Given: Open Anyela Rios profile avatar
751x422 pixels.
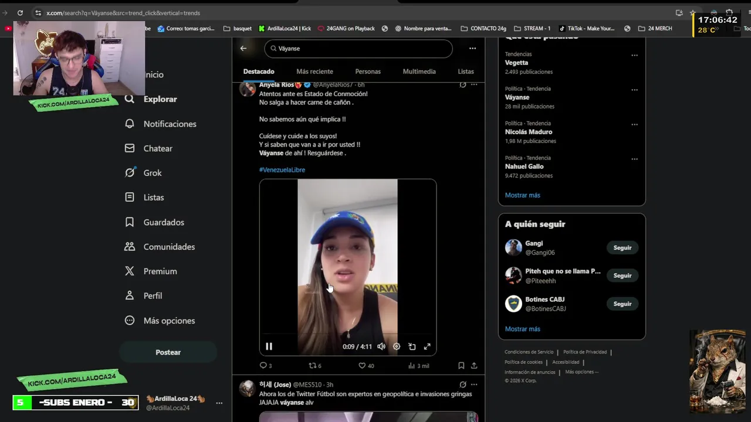Looking at the screenshot, I should [x=248, y=89].
